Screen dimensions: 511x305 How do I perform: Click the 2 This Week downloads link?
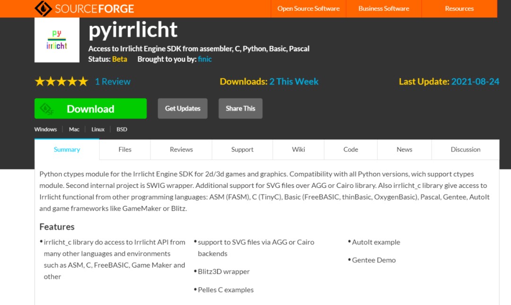pos(294,81)
